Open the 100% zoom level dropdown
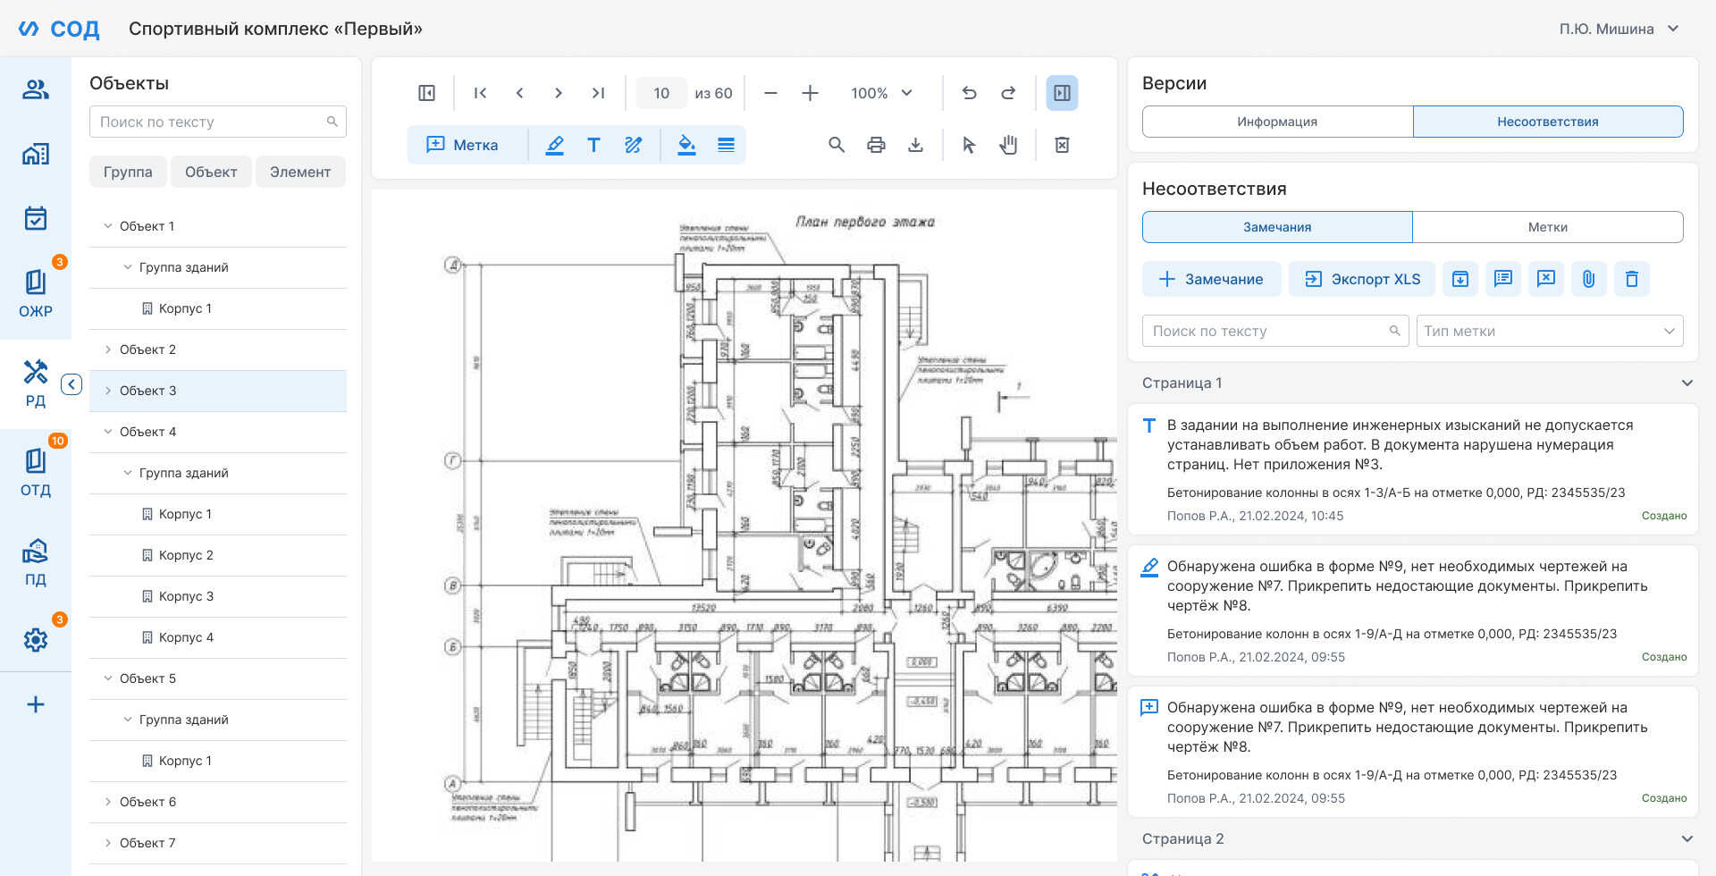Screen dimensions: 1716x876 (881, 93)
